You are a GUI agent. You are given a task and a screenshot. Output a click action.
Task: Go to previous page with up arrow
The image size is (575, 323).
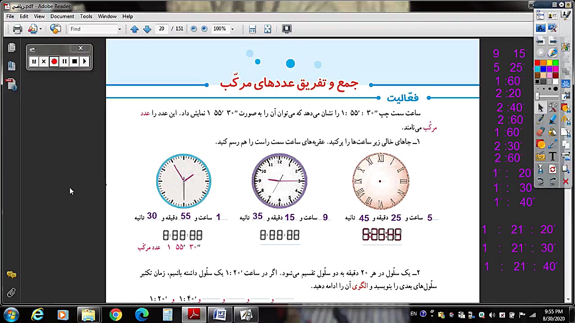[134, 29]
